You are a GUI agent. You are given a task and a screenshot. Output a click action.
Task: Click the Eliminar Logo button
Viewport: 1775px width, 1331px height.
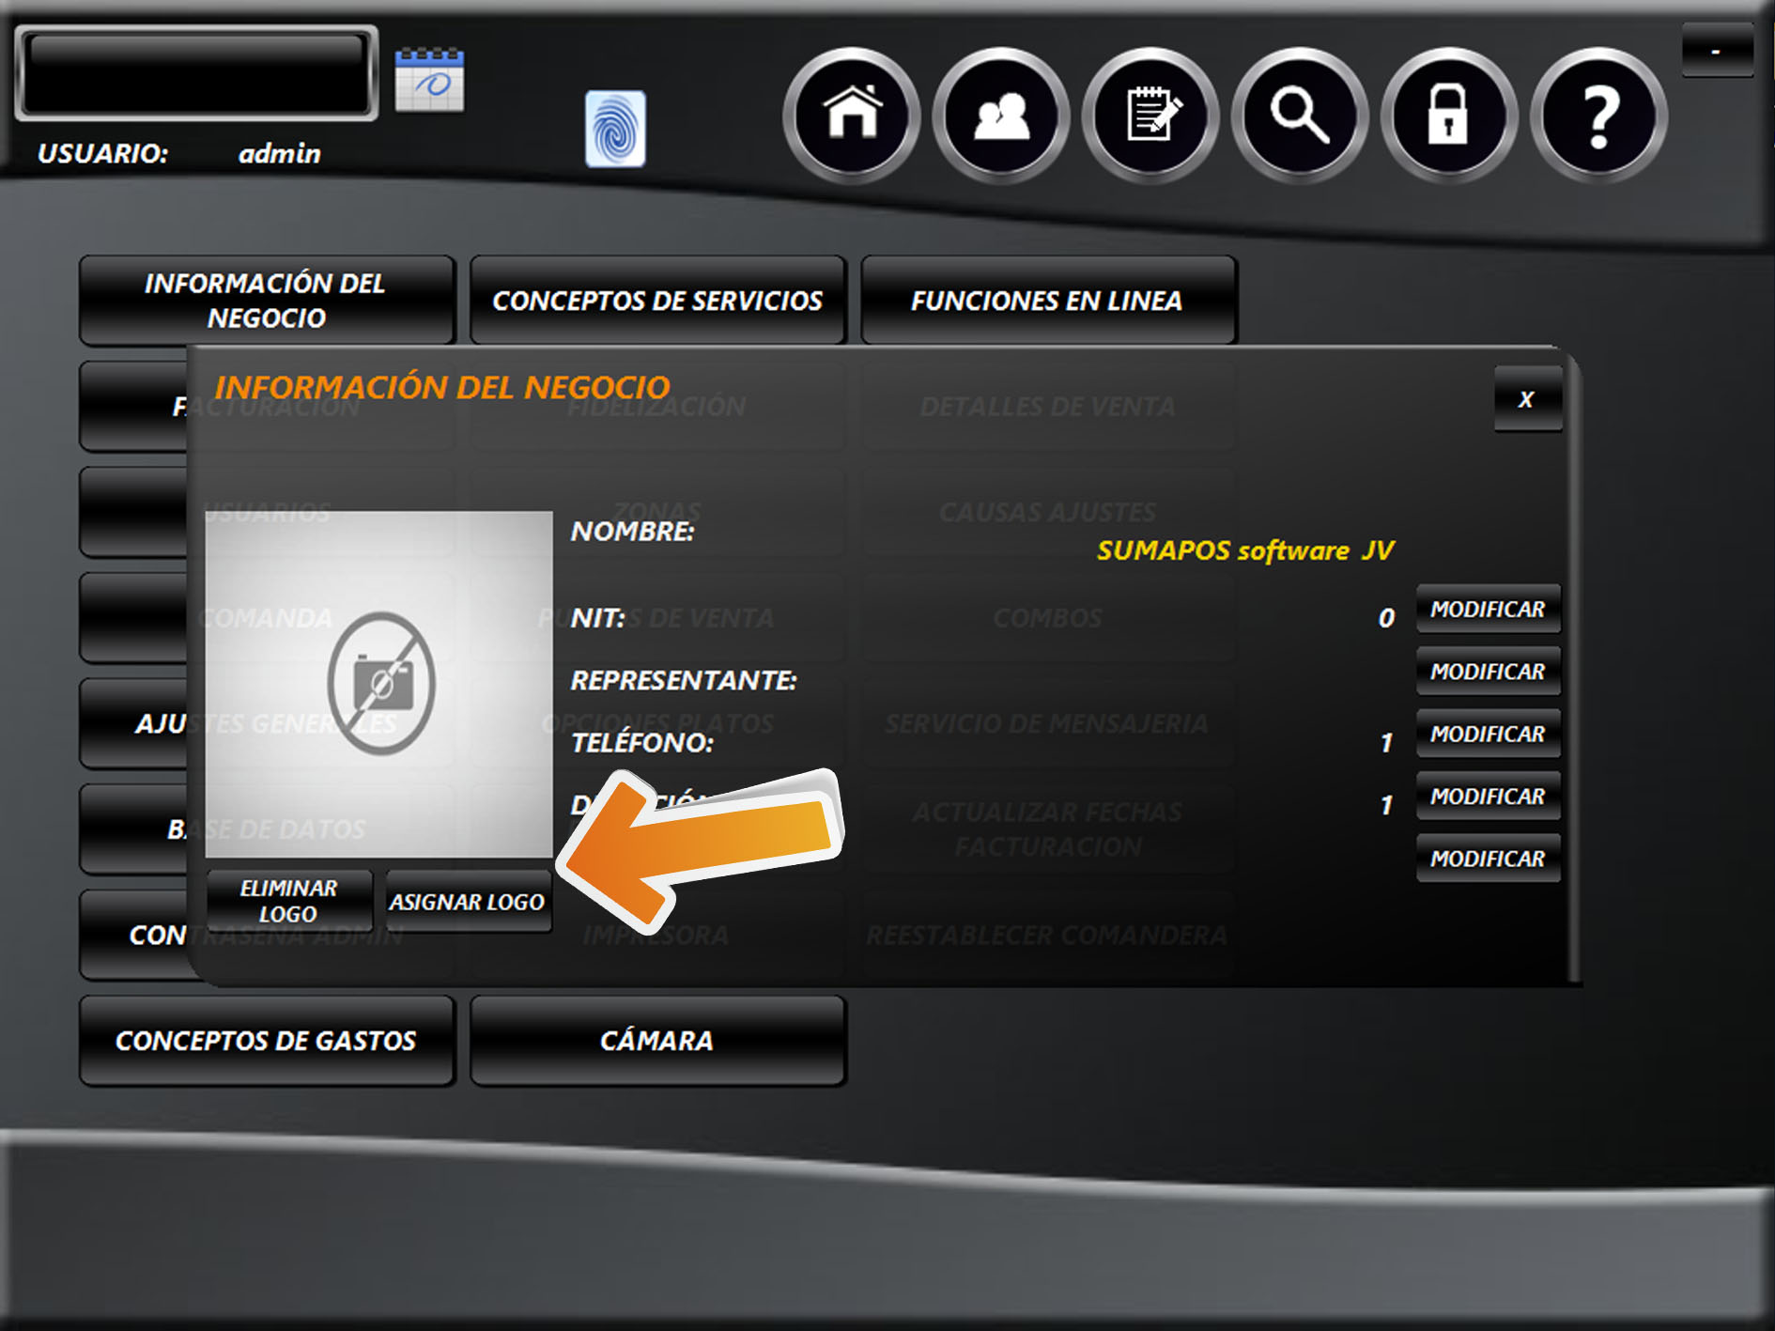[x=288, y=901]
